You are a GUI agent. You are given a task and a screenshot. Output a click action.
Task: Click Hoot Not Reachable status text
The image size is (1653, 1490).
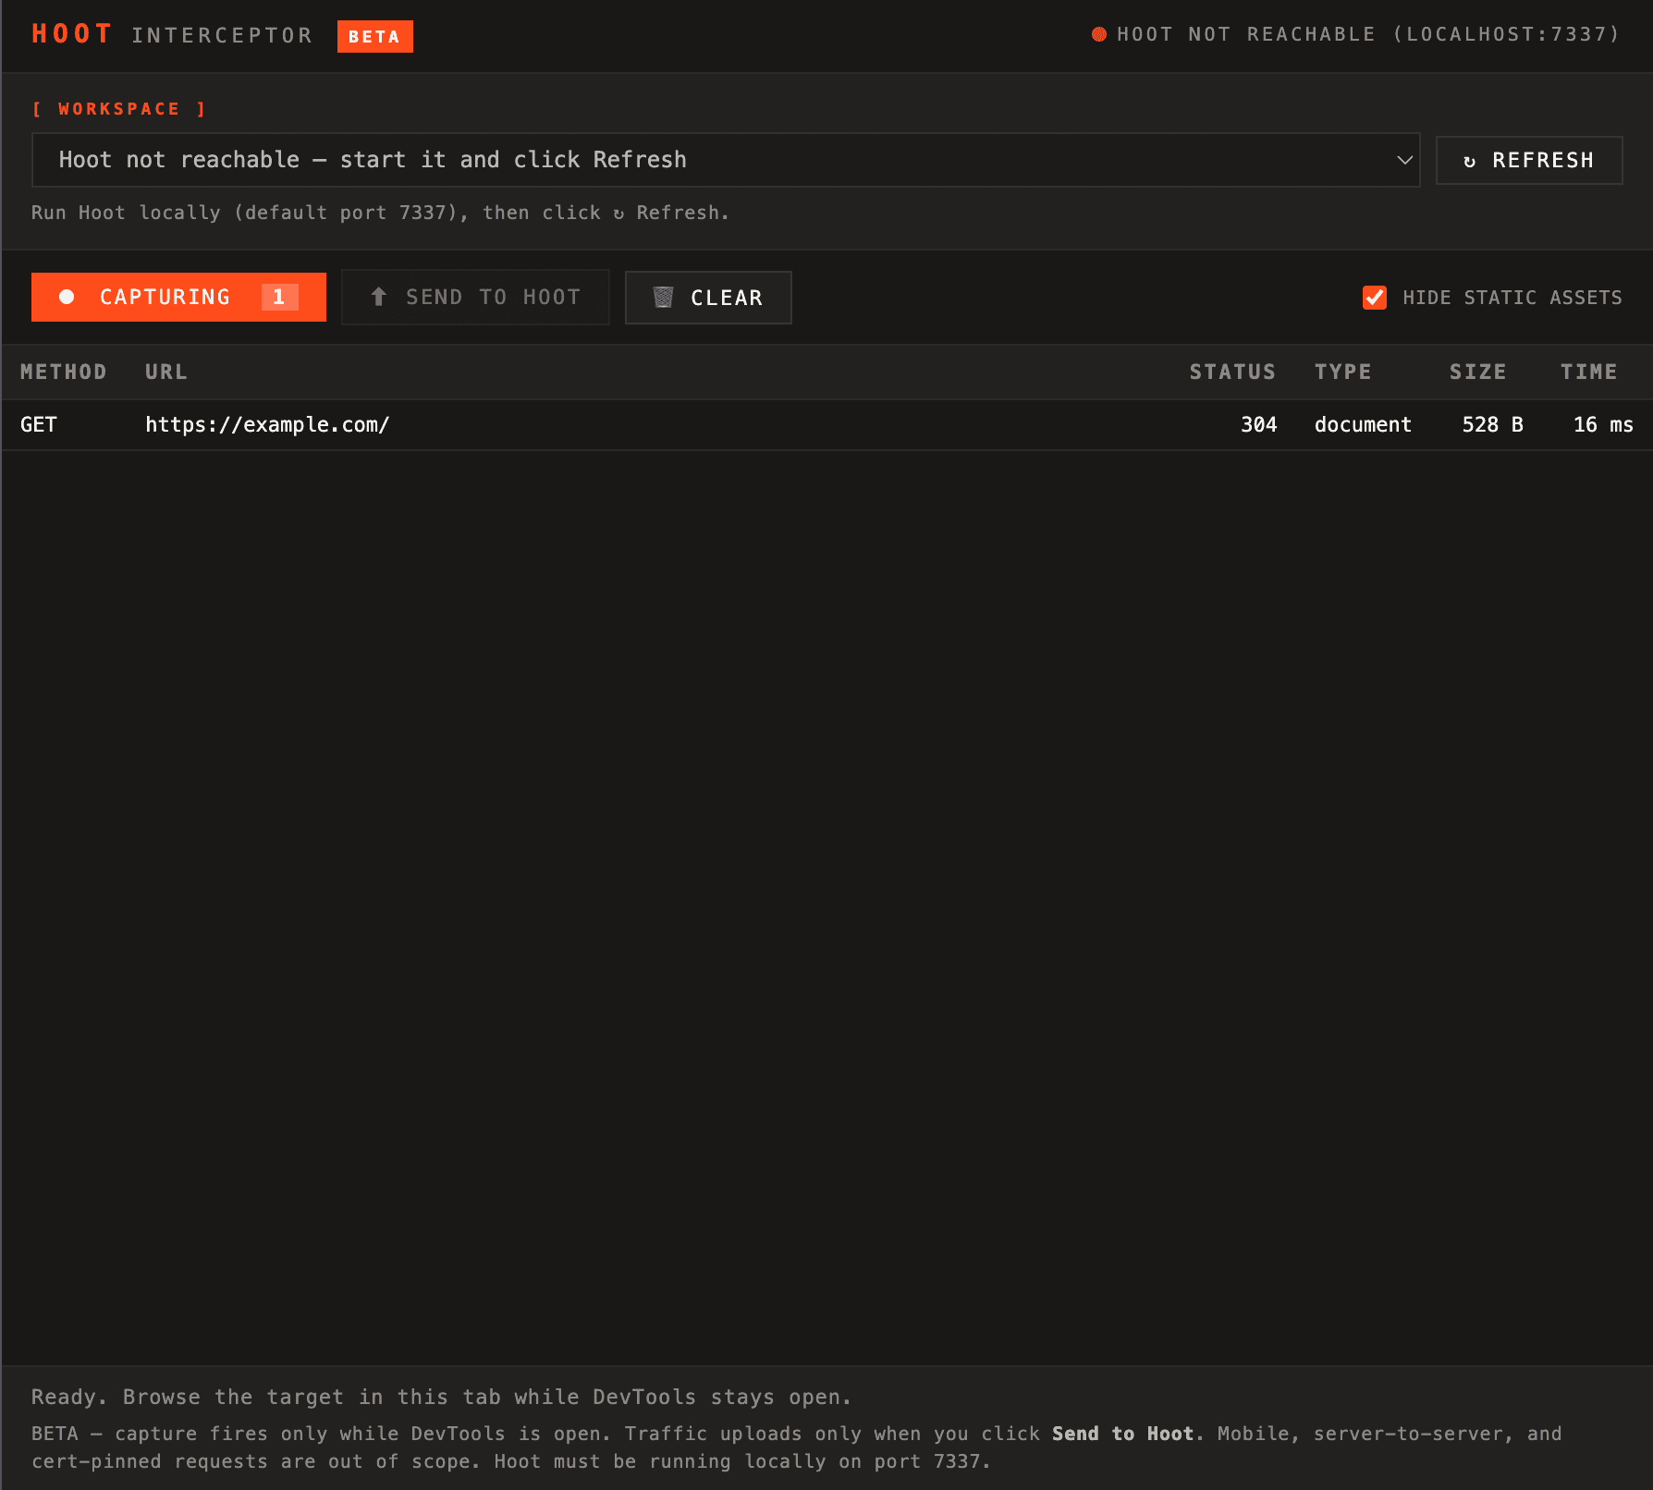pos(1368,34)
